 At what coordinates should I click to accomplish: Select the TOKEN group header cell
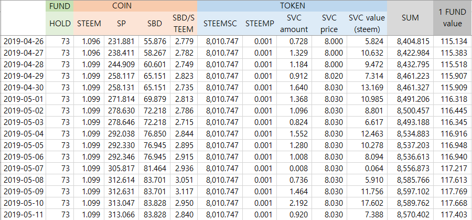292,6
